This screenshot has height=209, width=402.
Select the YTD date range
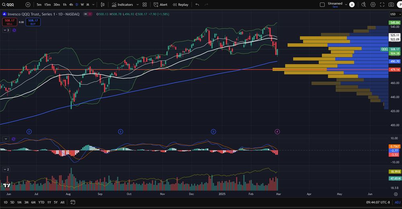(41, 202)
